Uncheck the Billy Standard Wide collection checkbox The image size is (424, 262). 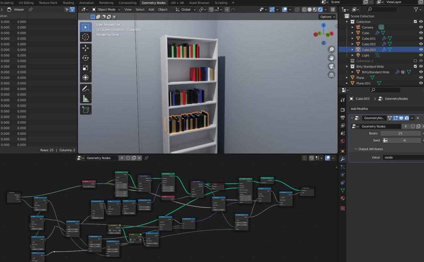click(x=415, y=66)
